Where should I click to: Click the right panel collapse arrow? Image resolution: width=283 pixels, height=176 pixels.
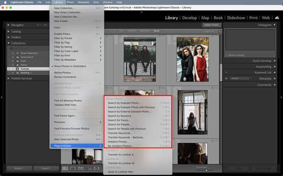[282, 97]
